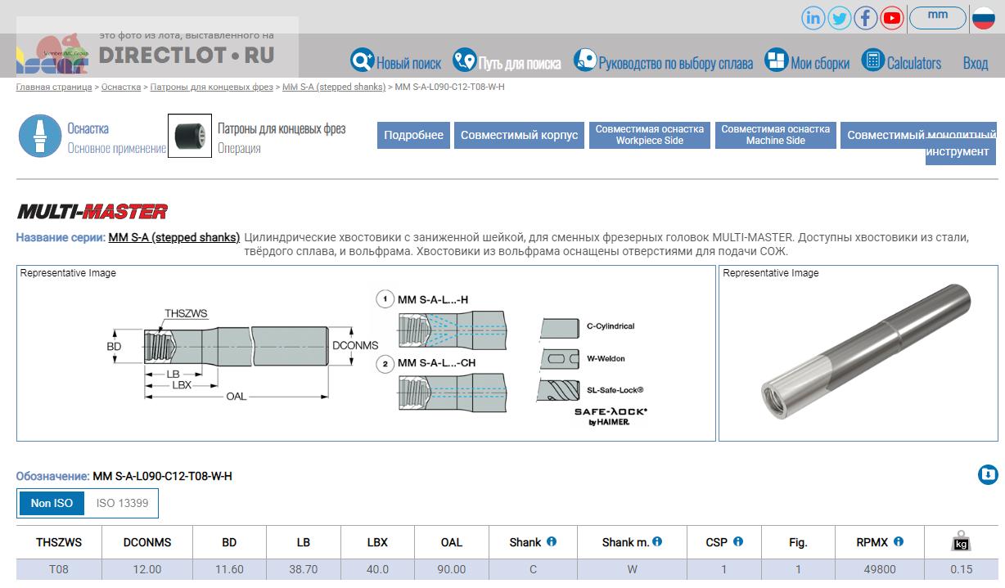Click the Вход login link
1005x588 pixels.
976,63
